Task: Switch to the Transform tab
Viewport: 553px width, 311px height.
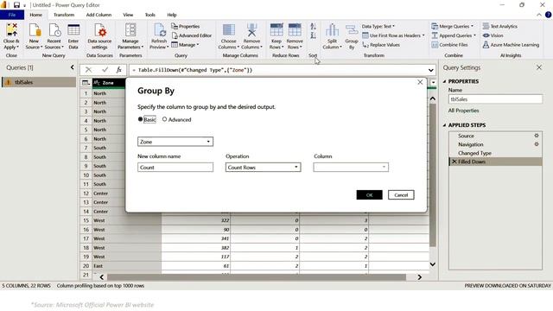Action: click(64, 15)
